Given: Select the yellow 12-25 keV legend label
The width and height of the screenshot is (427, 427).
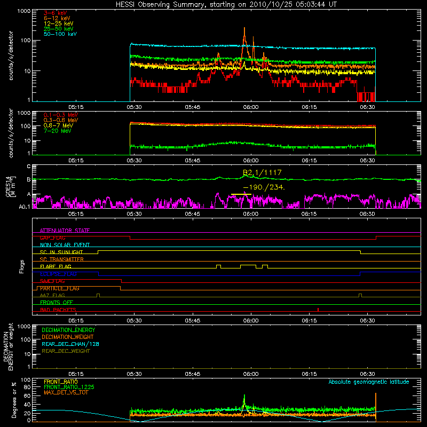Looking at the screenshot, I should (x=58, y=23).
